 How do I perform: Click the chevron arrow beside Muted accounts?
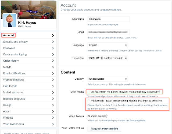point(53,92)
